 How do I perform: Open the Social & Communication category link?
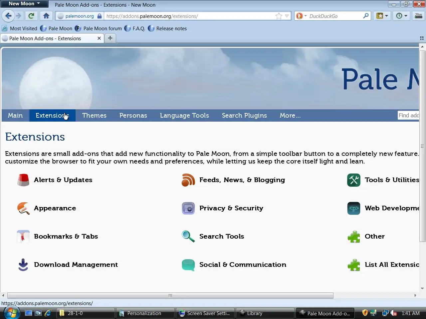coord(243,265)
